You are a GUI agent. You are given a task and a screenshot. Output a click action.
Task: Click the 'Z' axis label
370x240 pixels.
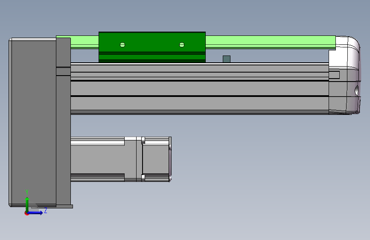coord(46,210)
